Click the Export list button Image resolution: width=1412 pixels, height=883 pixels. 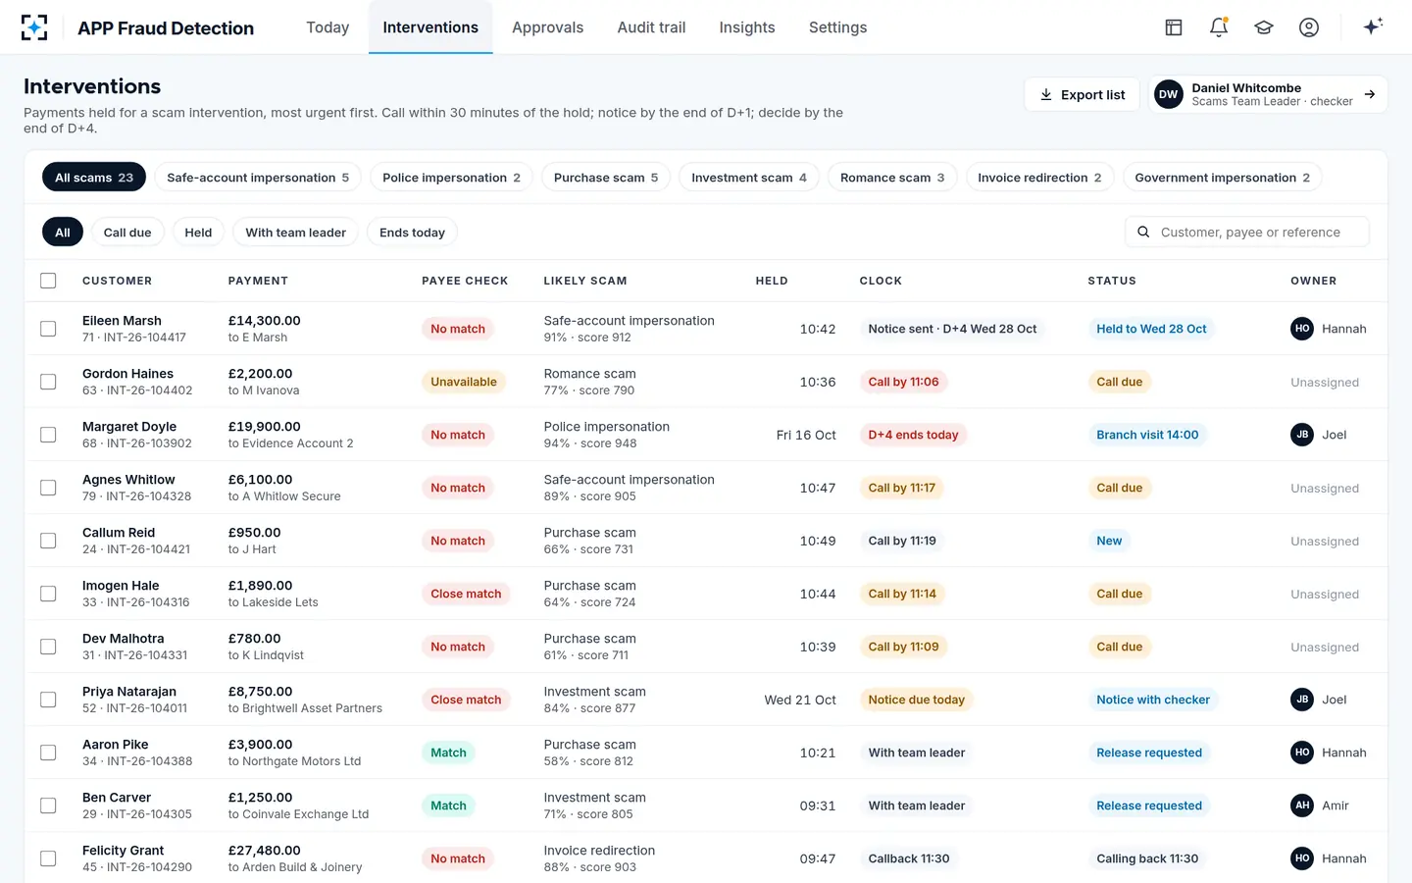pyautogui.click(x=1083, y=94)
